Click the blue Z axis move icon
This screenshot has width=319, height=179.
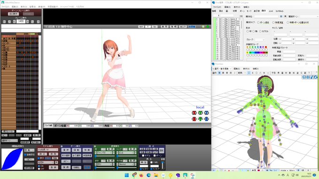point(206,119)
